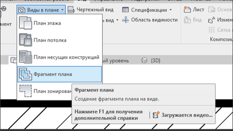The height and width of the screenshot is (131, 233).
Task: Click the Фрагмент плана icon
Action: [26, 74]
